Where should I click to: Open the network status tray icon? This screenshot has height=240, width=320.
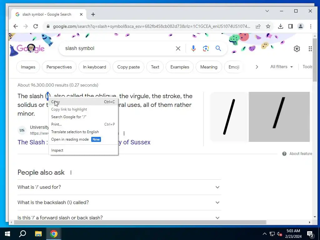(x=272, y=234)
